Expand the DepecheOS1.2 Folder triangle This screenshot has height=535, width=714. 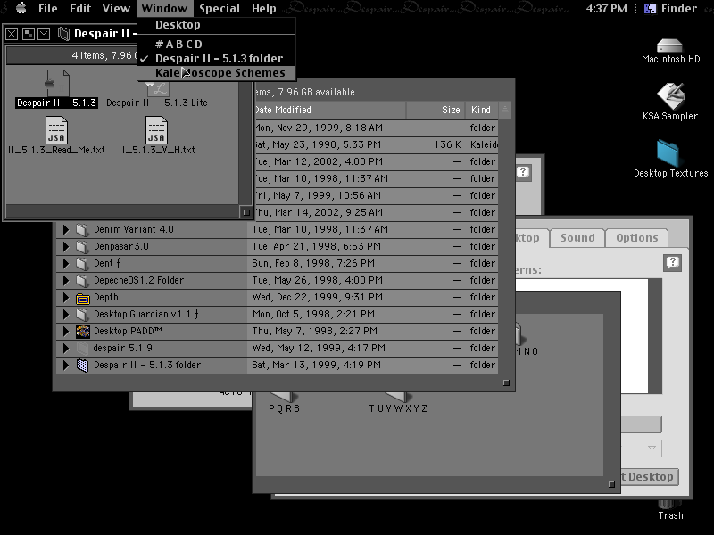point(66,280)
